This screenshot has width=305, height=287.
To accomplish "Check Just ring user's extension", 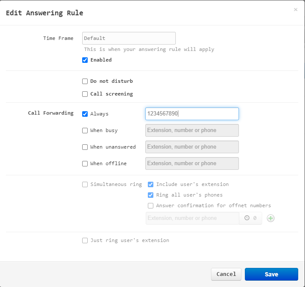I will (85, 241).
